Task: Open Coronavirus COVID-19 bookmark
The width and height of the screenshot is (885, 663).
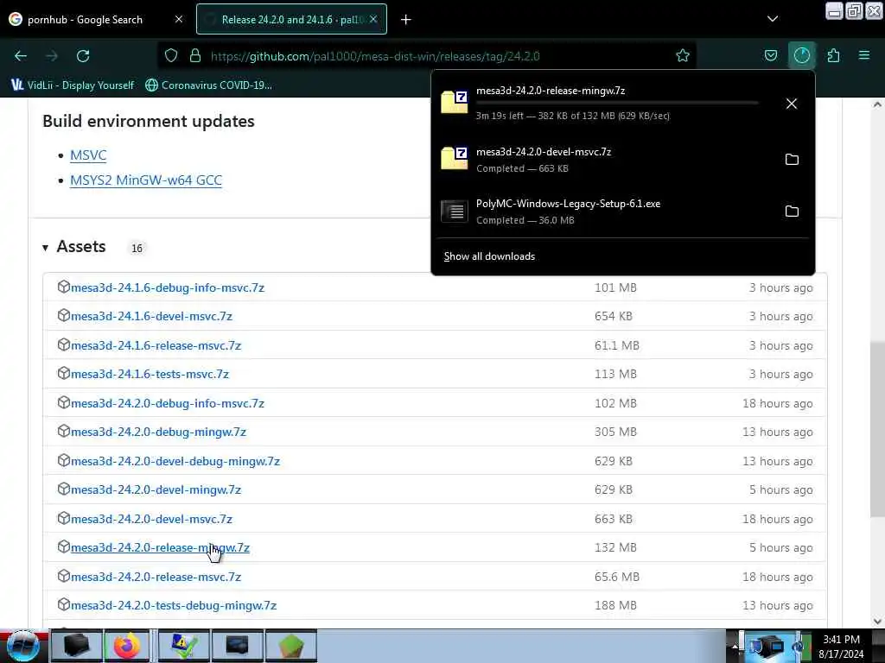Action: 209,85
